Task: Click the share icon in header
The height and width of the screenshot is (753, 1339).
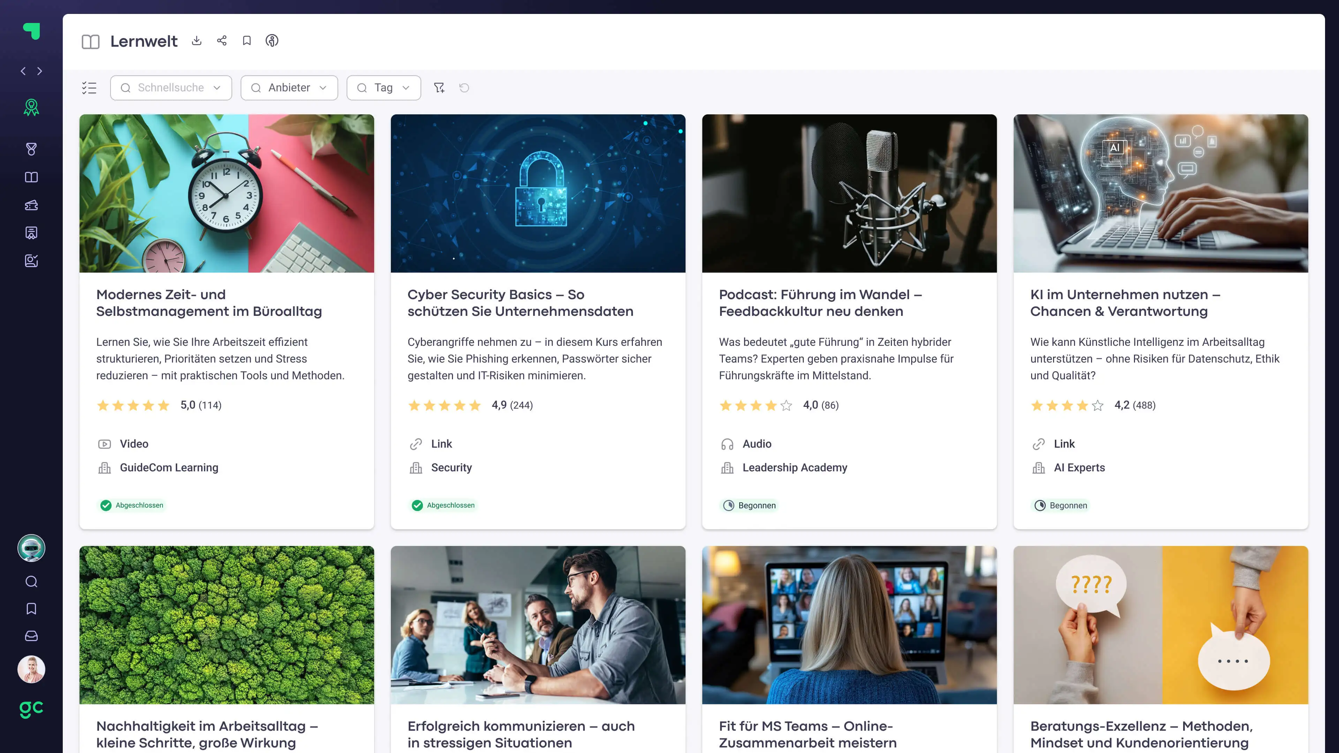Action: click(222, 40)
